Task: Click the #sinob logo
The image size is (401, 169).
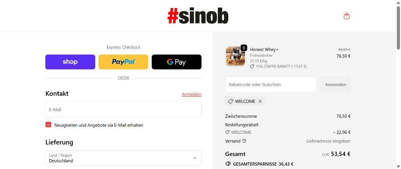Action: pos(198,16)
